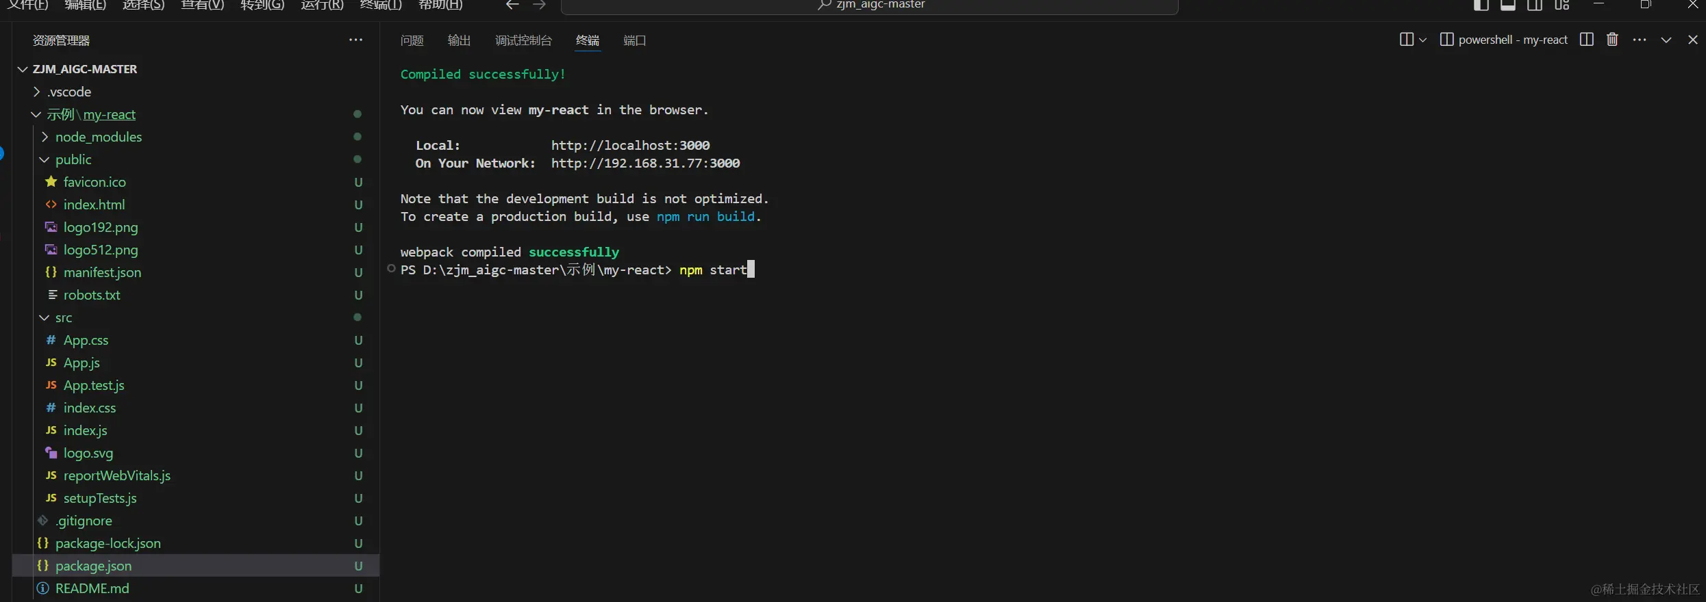
Task: Open http://192.168.31.77:3000 network link
Action: point(645,163)
